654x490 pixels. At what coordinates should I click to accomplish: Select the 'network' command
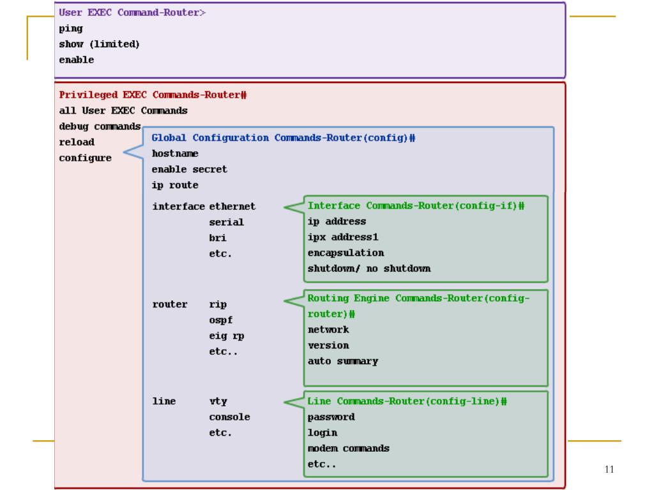328,330
